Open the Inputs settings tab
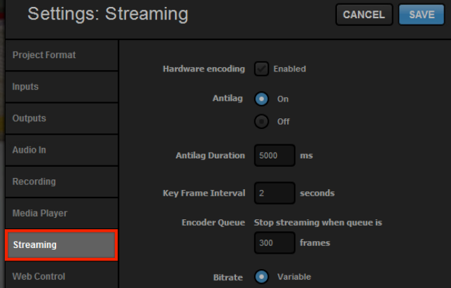 62,87
